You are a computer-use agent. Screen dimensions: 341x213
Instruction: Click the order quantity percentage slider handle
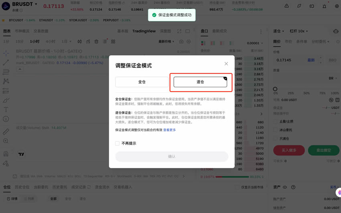[x=275, y=89]
